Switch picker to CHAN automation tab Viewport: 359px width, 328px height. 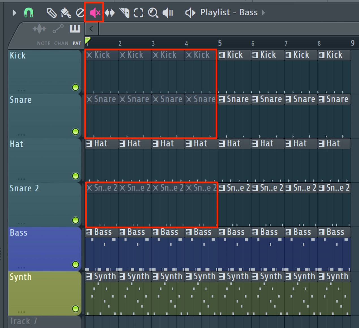point(58,29)
